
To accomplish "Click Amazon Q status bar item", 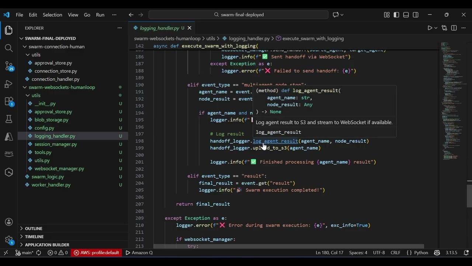I will tap(139, 253).
